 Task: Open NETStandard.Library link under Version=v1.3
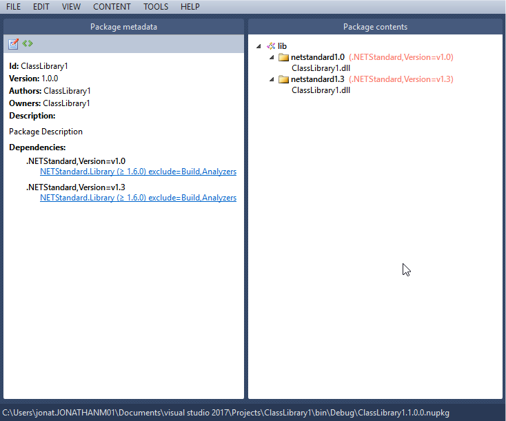[x=138, y=198]
